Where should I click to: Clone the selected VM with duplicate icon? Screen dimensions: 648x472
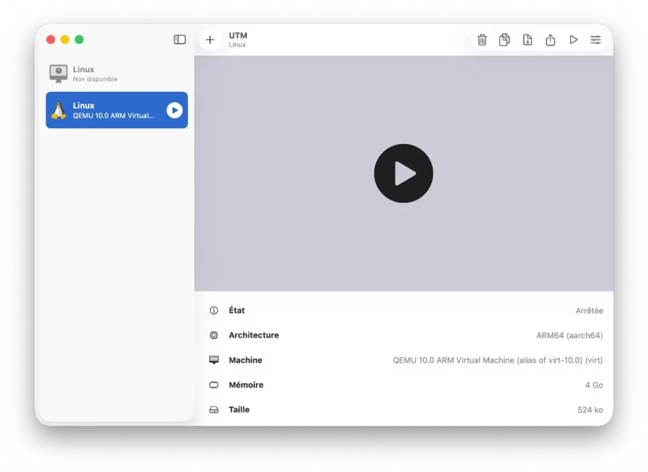[x=504, y=40]
